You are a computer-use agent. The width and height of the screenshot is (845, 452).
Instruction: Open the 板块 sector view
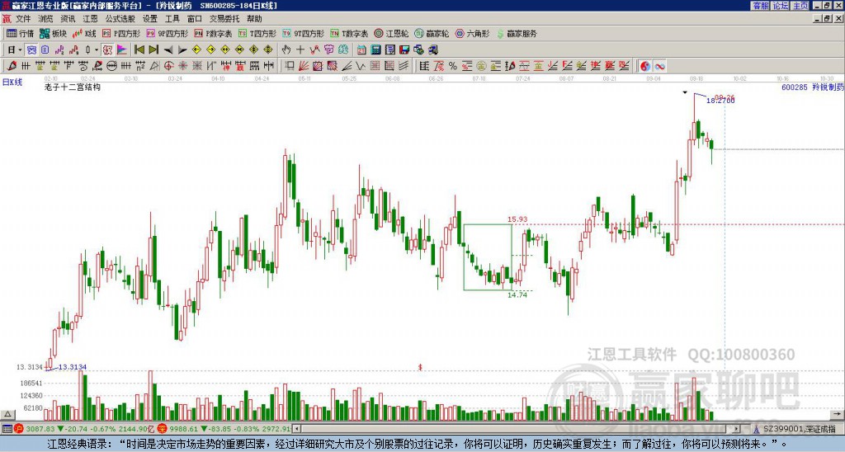[x=54, y=33]
